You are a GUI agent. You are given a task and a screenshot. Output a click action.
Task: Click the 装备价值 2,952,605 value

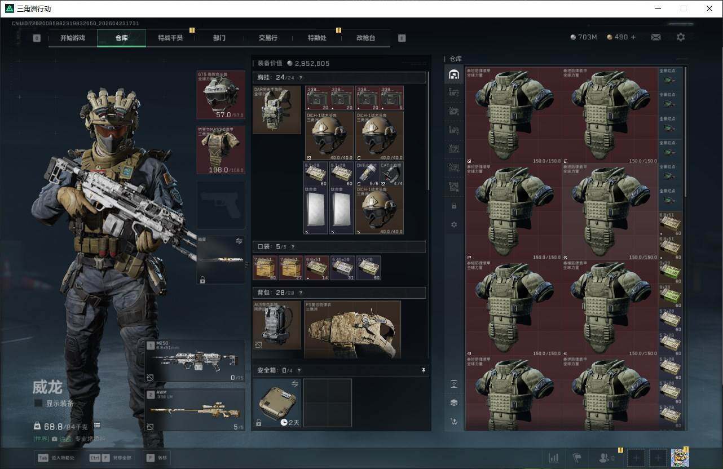[293, 64]
